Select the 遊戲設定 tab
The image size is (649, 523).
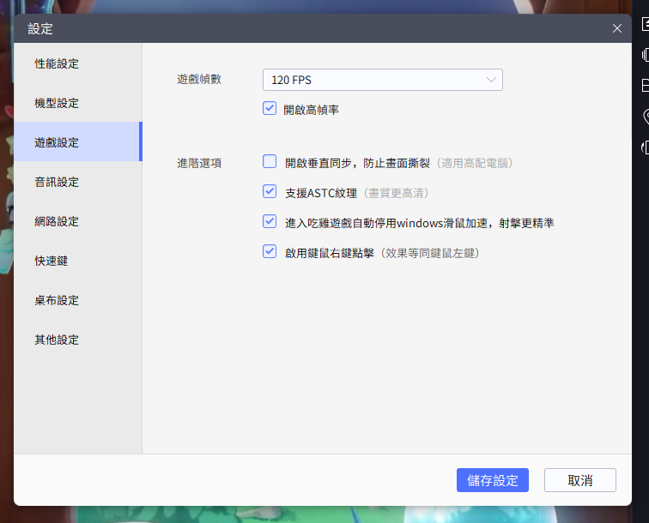tap(78, 142)
